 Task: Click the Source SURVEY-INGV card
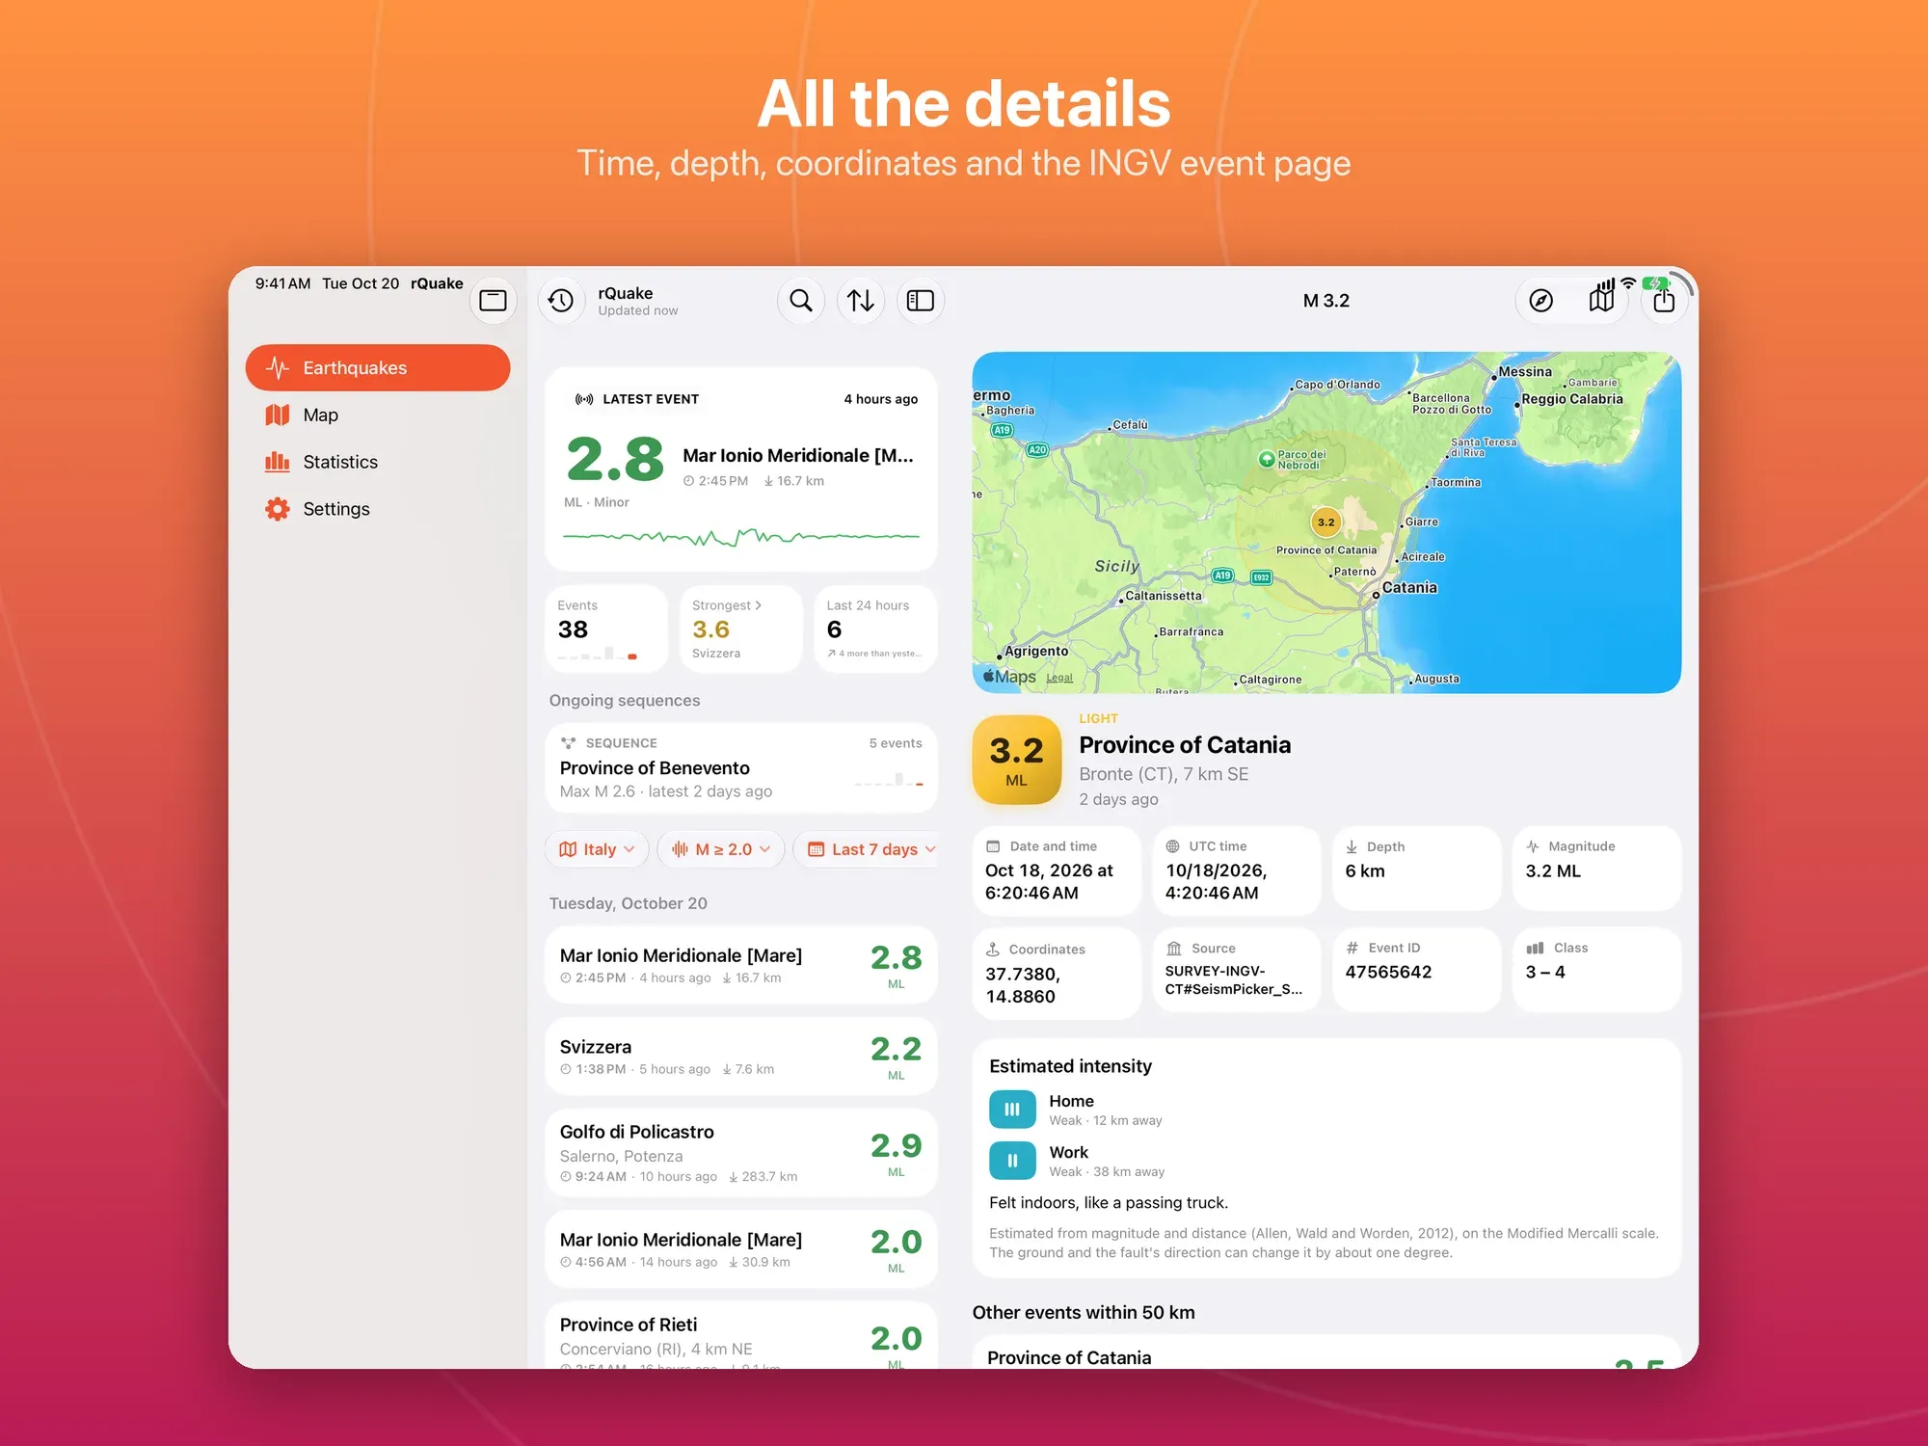point(1237,969)
